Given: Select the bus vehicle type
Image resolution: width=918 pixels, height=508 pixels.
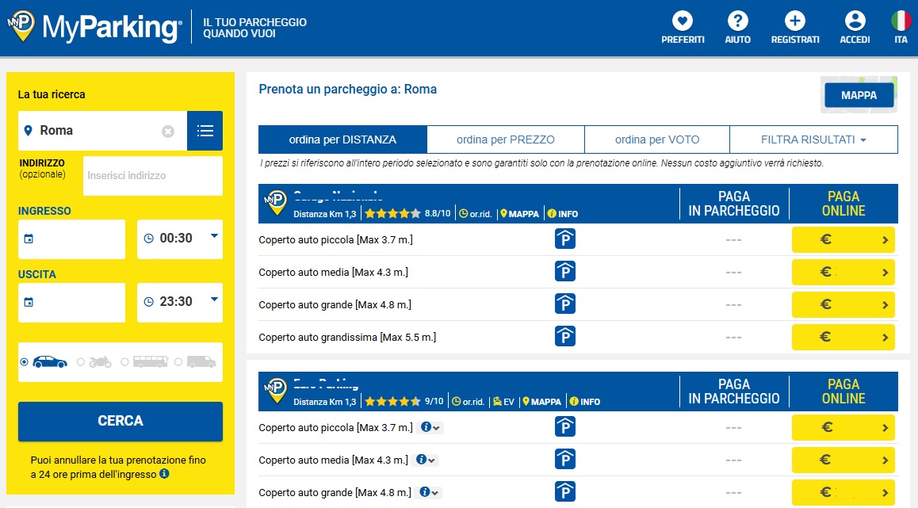Looking at the screenshot, I should click(144, 361).
